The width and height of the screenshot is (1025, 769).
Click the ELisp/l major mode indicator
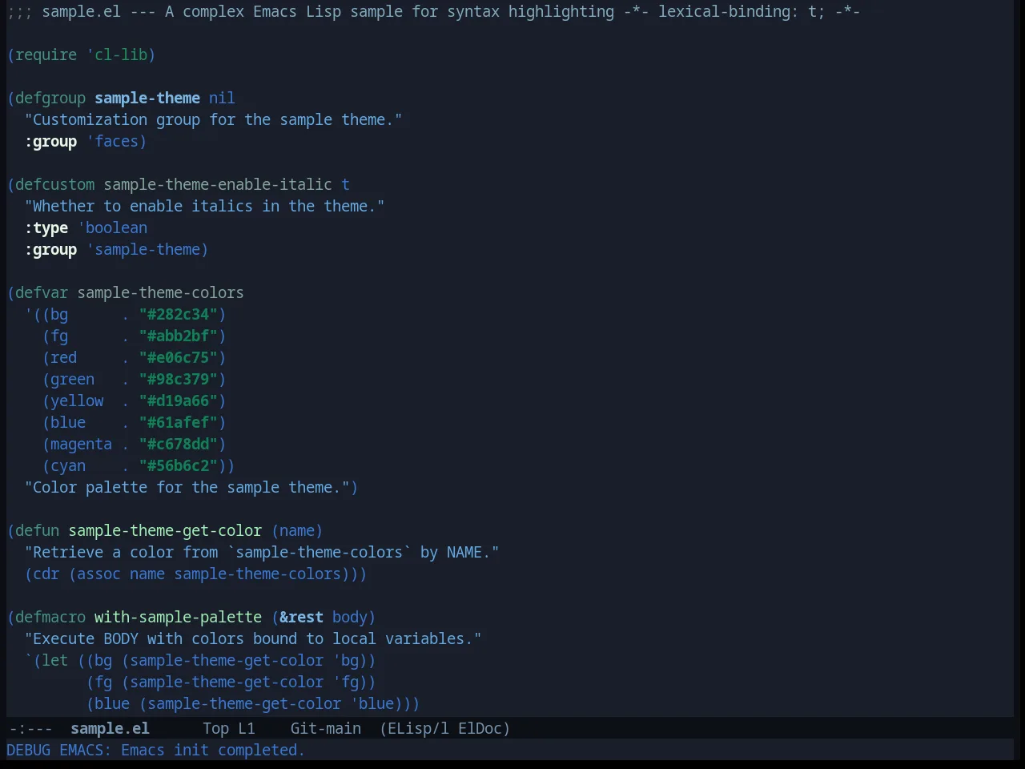[414, 728]
